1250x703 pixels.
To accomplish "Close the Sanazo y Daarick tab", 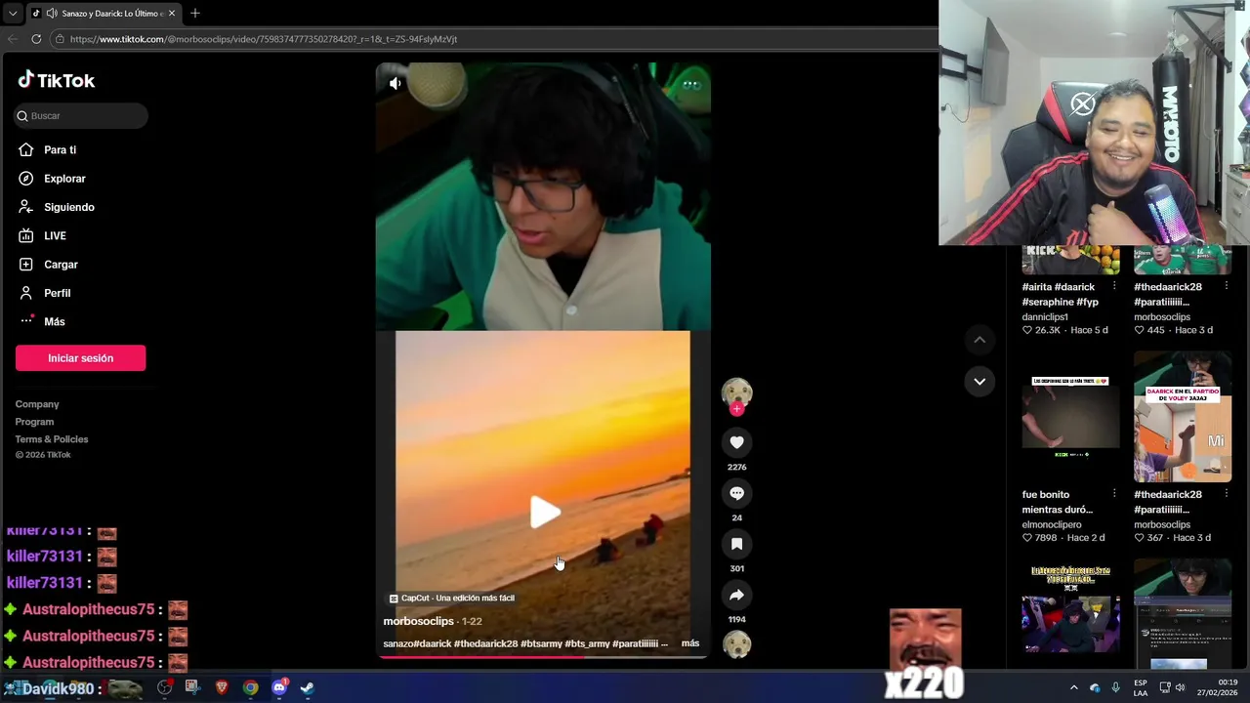I will point(172,14).
